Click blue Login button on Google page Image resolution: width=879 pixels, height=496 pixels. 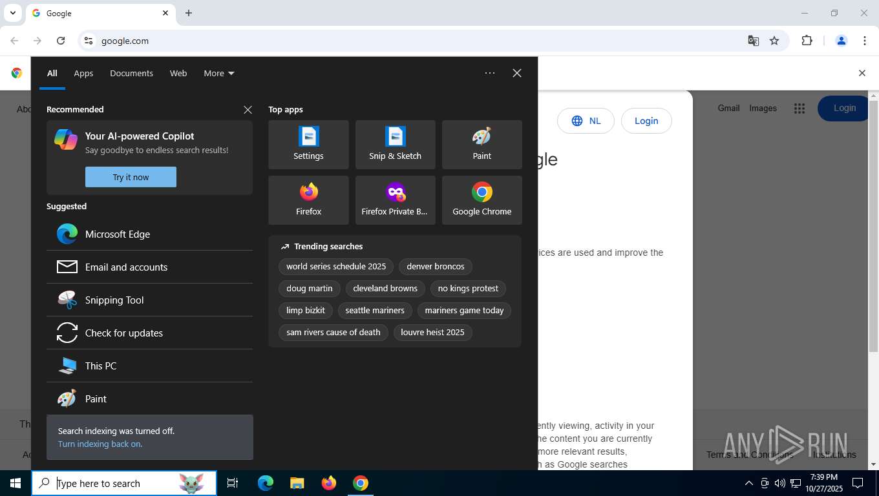pyautogui.click(x=844, y=108)
